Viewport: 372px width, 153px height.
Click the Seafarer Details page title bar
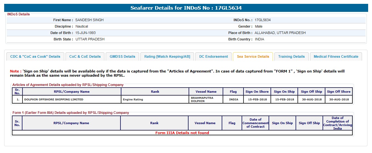point(186,8)
